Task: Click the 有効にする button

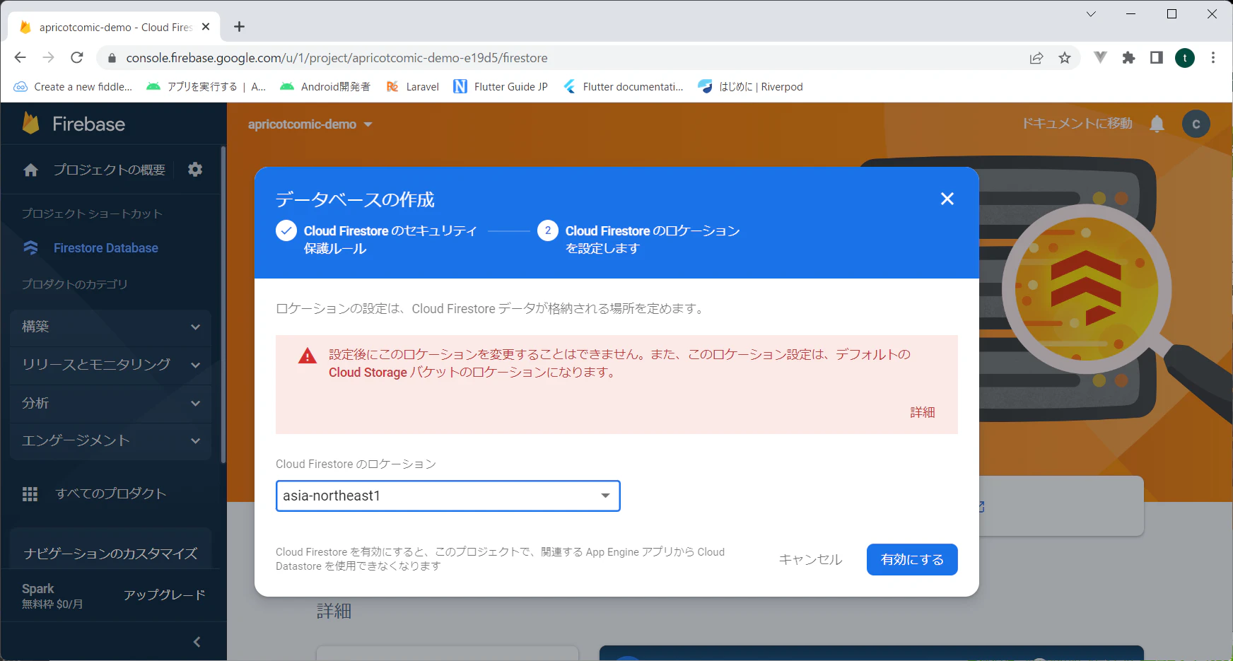Action: (912, 559)
